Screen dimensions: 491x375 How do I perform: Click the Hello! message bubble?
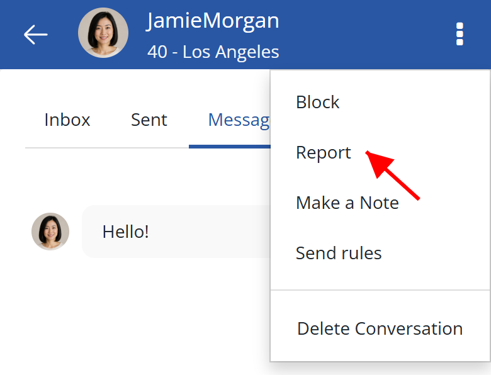(176, 232)
